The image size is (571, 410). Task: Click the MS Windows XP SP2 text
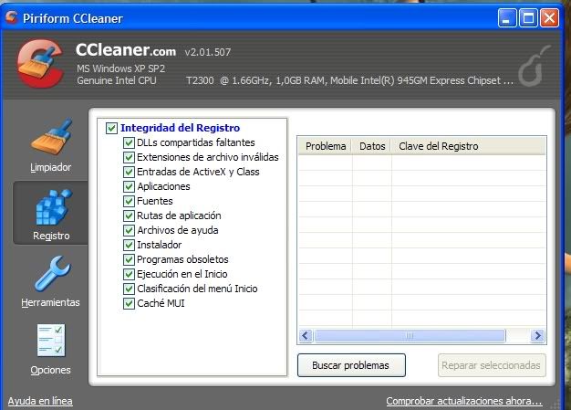[x=120, y=68]
